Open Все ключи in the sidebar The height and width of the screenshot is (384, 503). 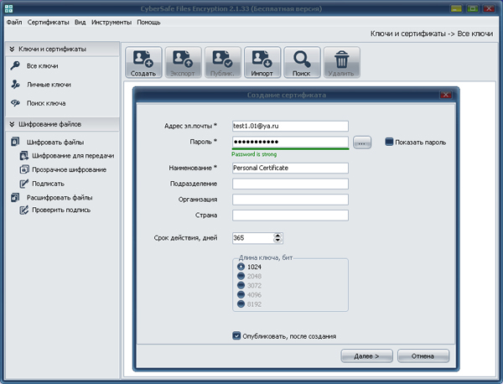point(43,66)
